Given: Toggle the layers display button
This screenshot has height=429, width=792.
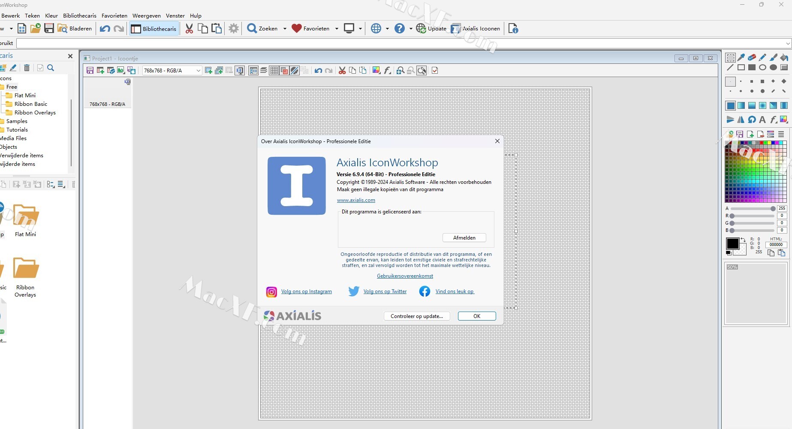Looking at the screenshot, I should pos(264,71).
